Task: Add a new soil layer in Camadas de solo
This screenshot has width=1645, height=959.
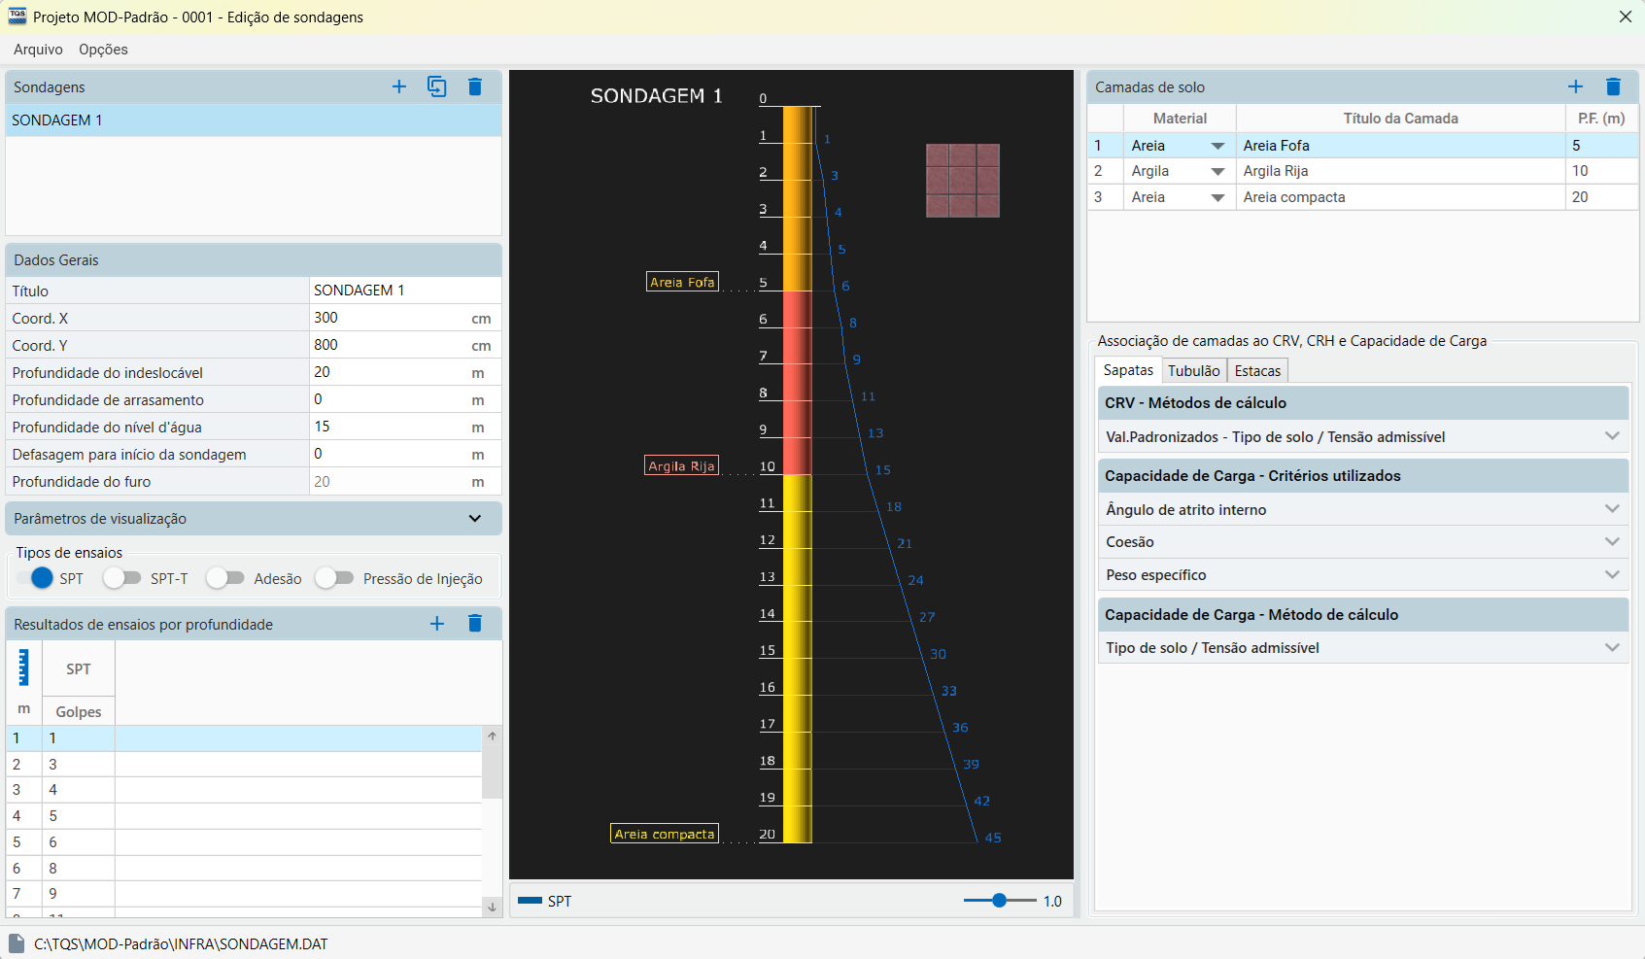Action: click(x=1575, y=86)
